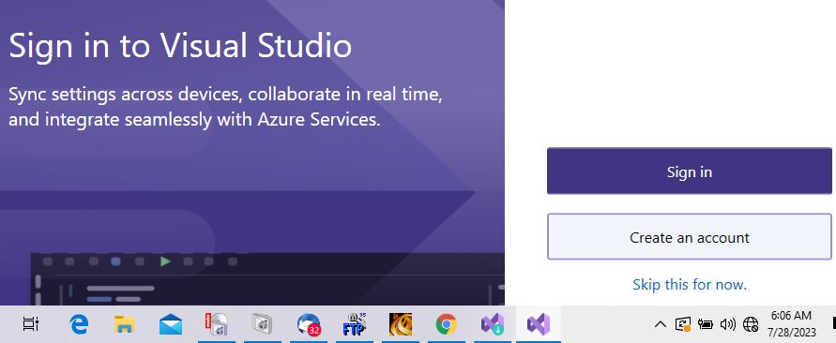The height and width of the screenshot is (343, 836).
Task: Open the orange swirl app on taskbar
Action: click(x=401, y=324)
